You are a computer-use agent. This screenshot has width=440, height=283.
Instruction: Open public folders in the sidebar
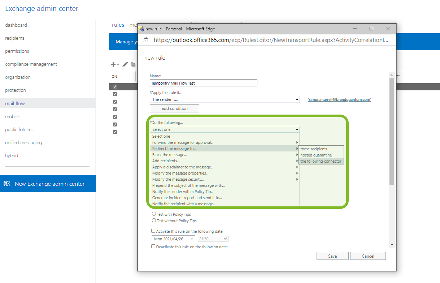(x=19, y=129)
